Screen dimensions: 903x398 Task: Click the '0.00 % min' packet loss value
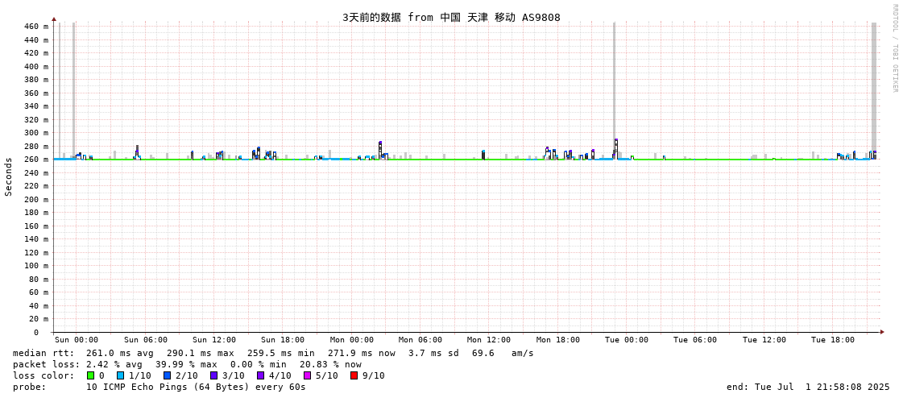click(260, 365)
